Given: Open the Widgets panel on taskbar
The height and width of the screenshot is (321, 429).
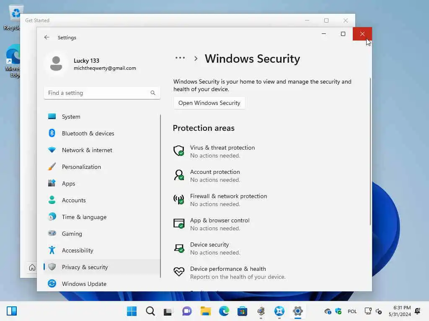Looking at the screenshot, I should pyautogui.click(x=12, y=311).
